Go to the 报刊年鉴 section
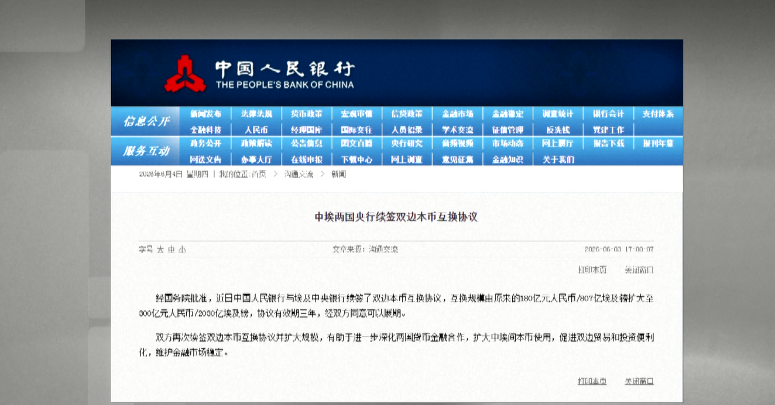775x405 pixels. (x=658, y=143)
